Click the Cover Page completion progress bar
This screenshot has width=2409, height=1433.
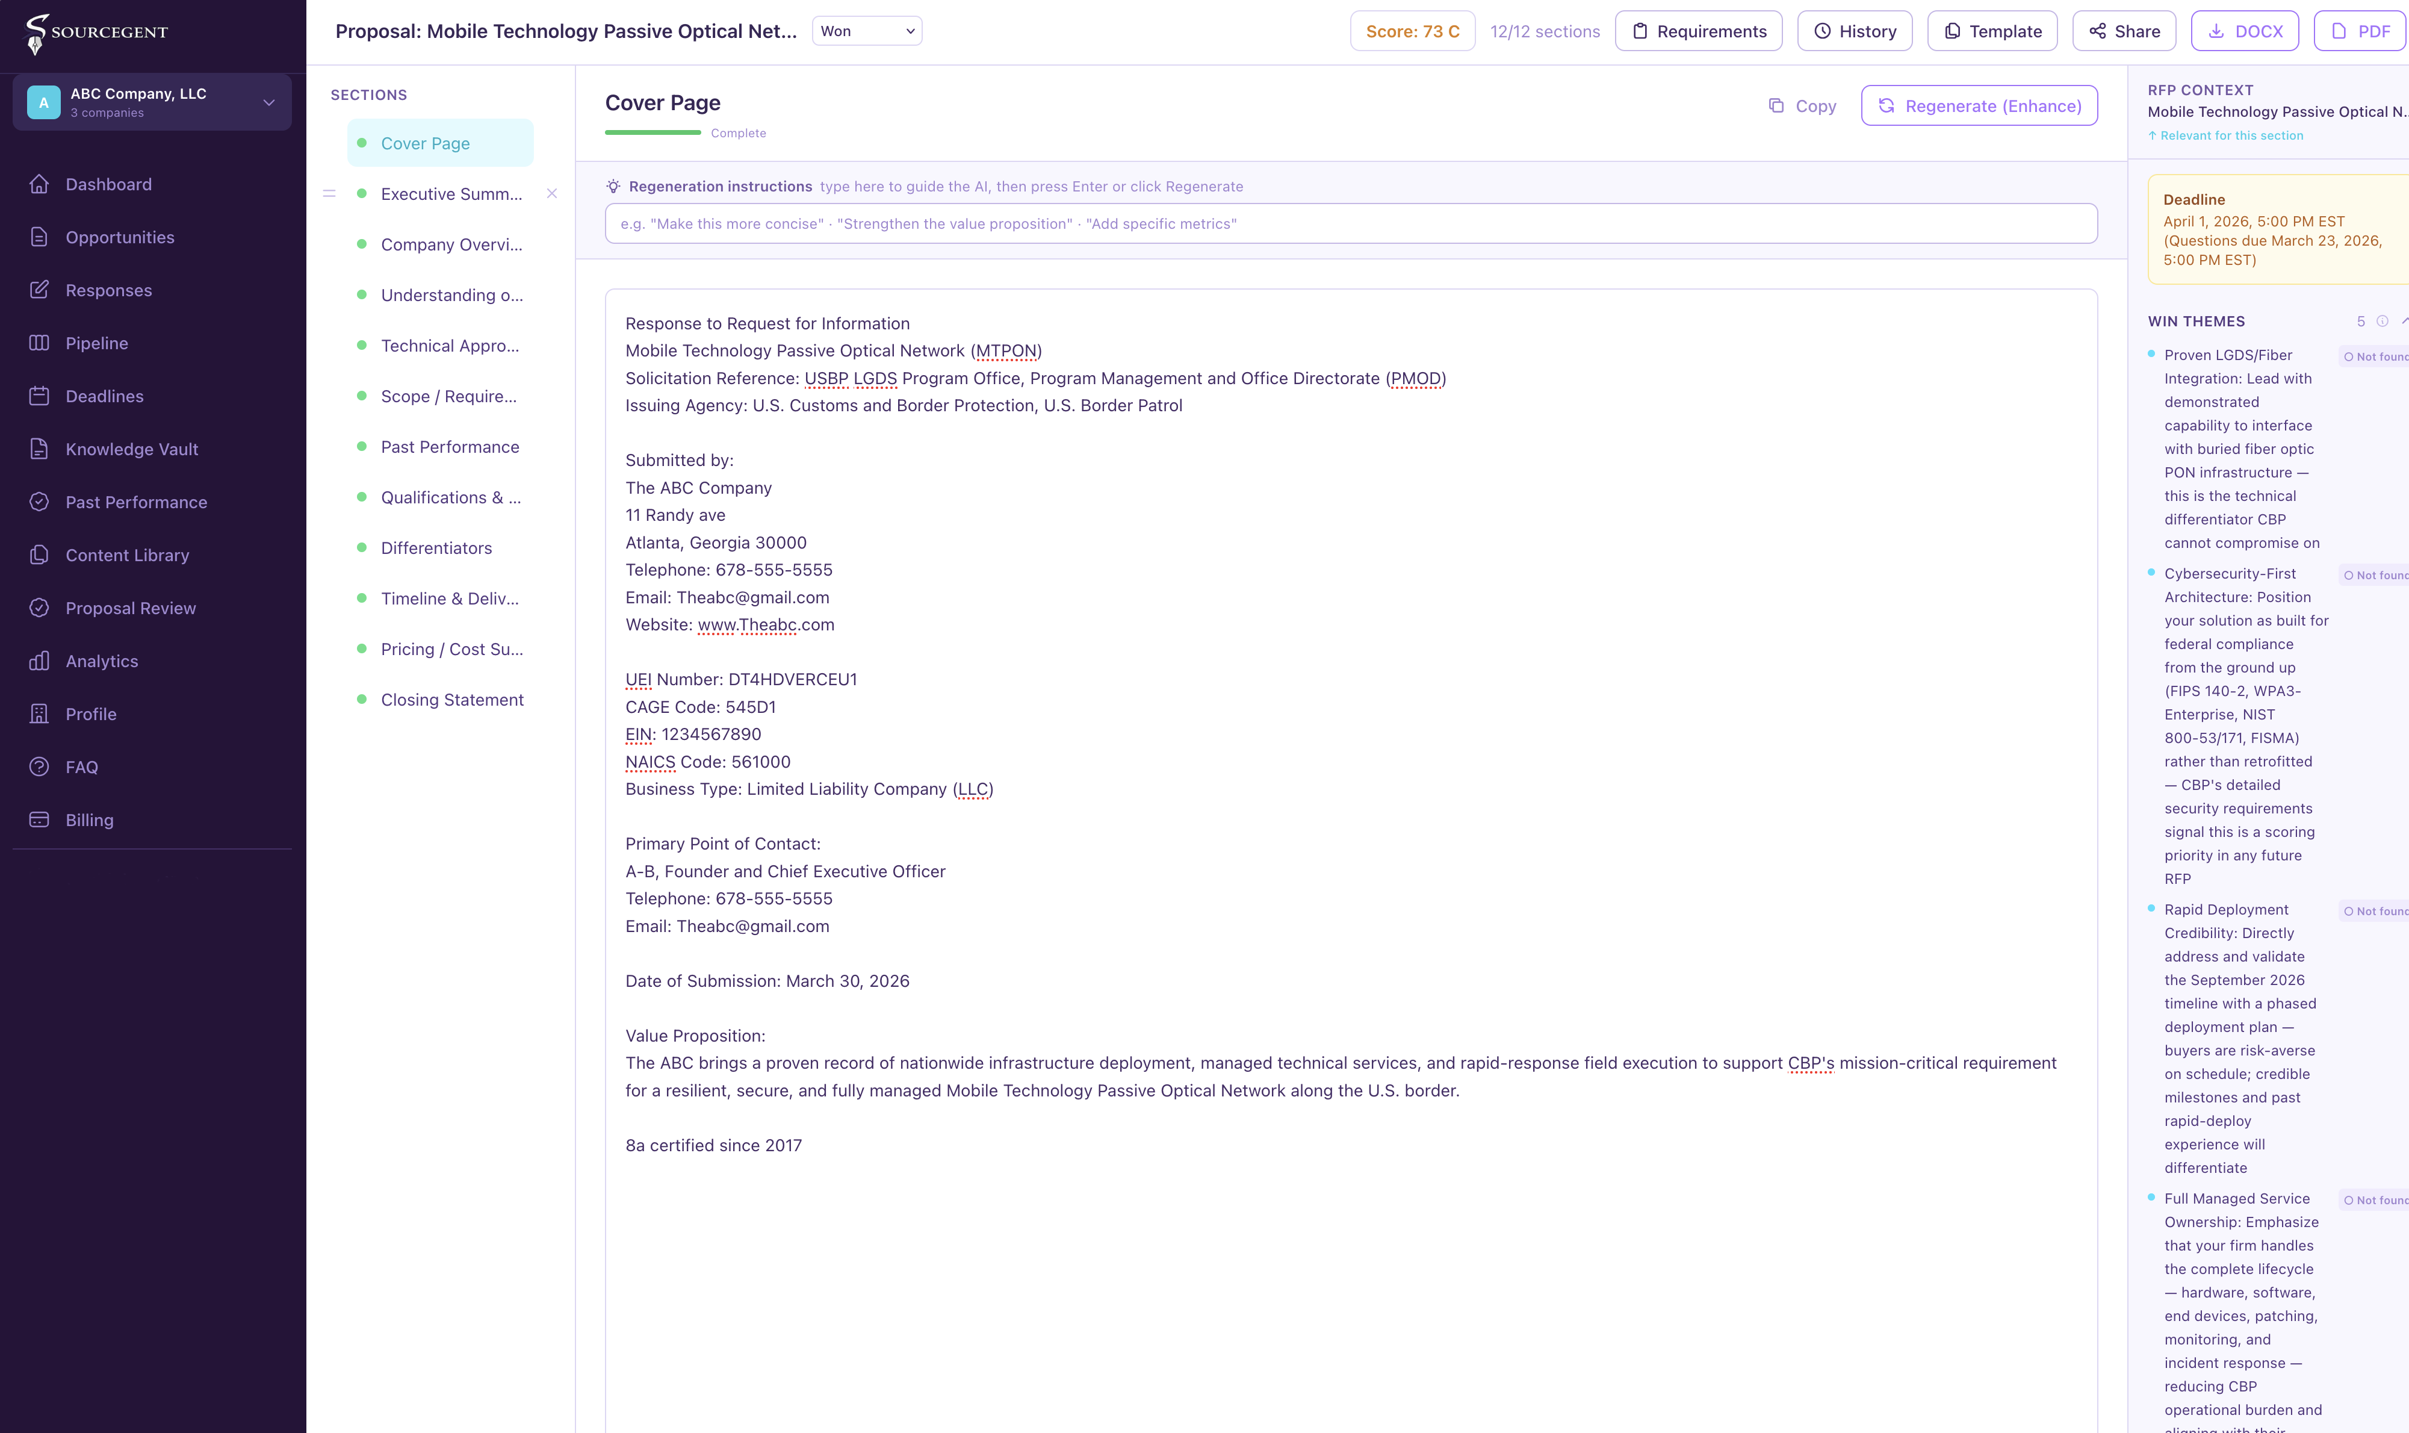653,133
